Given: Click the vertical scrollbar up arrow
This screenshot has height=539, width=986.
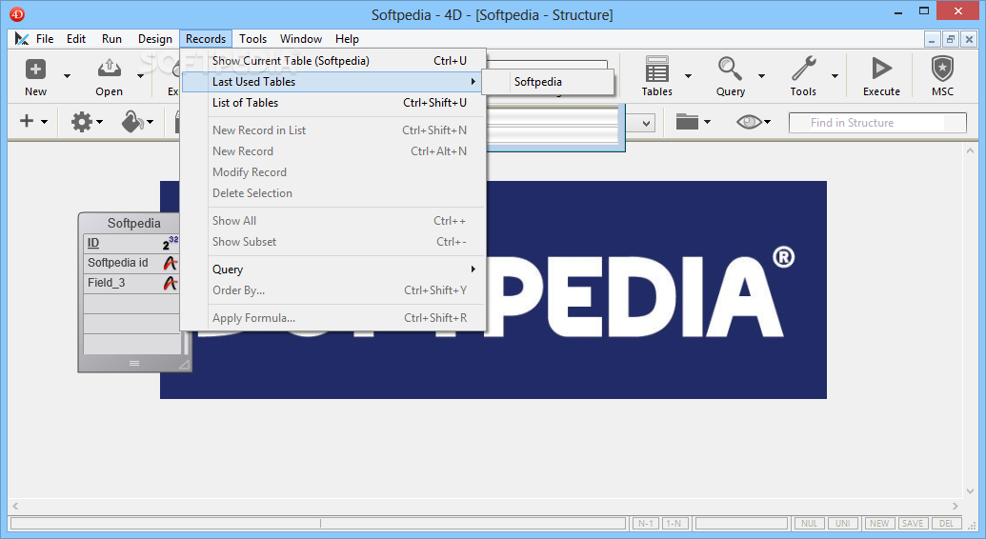Looking at the screenshot, I should [970, 151].
